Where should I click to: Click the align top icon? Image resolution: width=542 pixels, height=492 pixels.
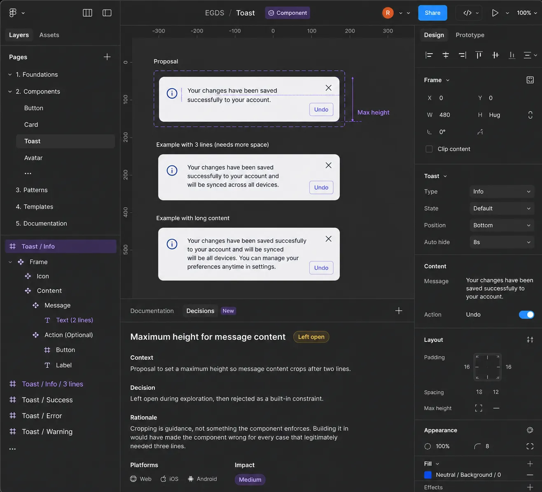479,55
